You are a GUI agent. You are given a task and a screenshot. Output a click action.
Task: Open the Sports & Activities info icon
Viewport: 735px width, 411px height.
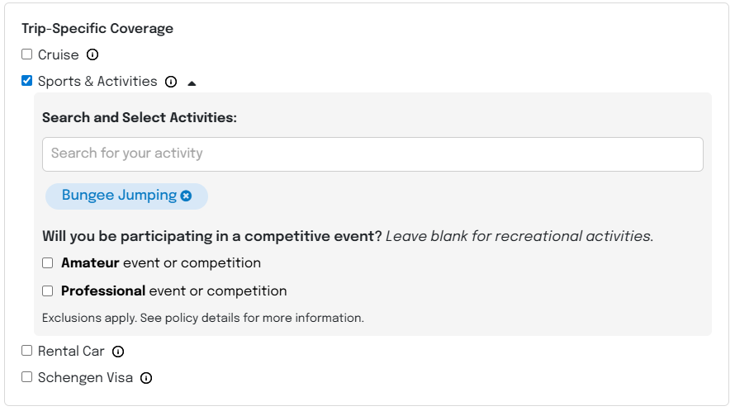171,82
